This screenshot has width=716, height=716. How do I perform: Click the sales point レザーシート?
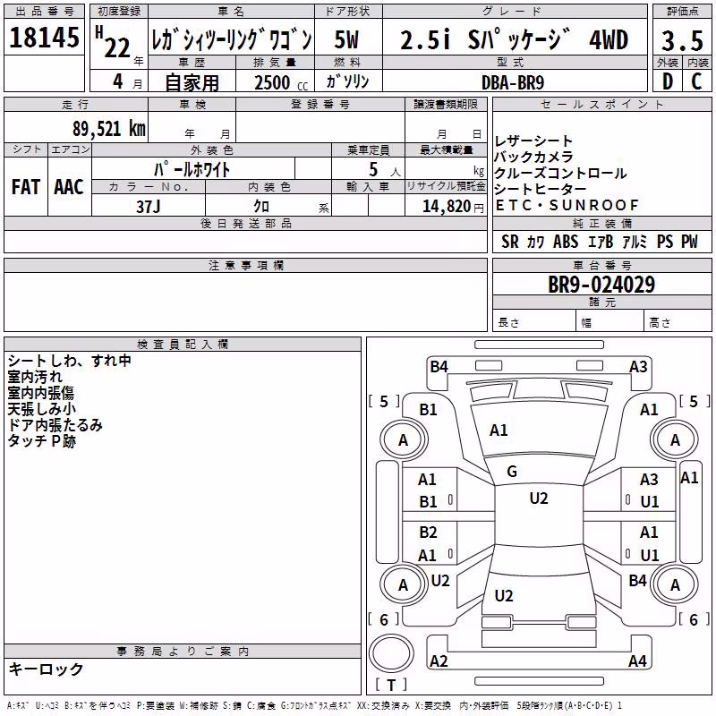click(533, 141)
